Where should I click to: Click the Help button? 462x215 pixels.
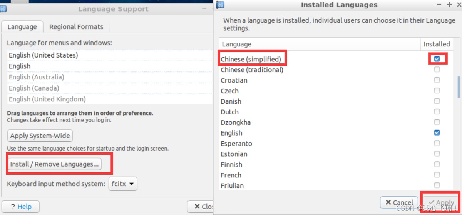[x=21, y=207]
